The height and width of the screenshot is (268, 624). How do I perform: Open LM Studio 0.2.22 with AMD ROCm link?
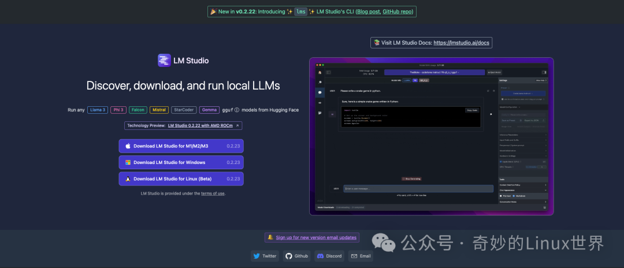200,126
